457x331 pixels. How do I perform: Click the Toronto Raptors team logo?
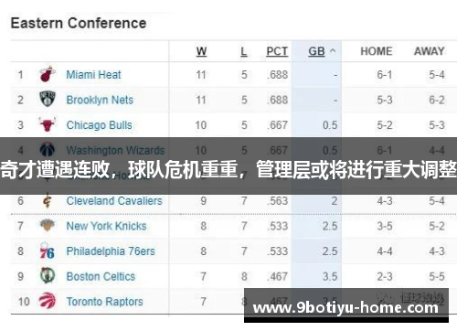[48, 301]
